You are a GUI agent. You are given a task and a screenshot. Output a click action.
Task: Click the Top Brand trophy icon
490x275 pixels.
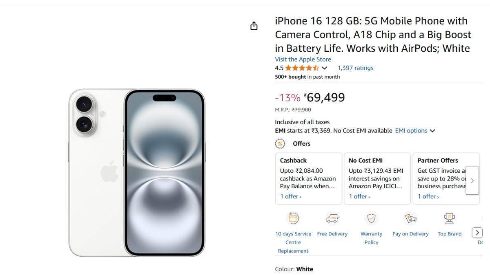(450, 219)
